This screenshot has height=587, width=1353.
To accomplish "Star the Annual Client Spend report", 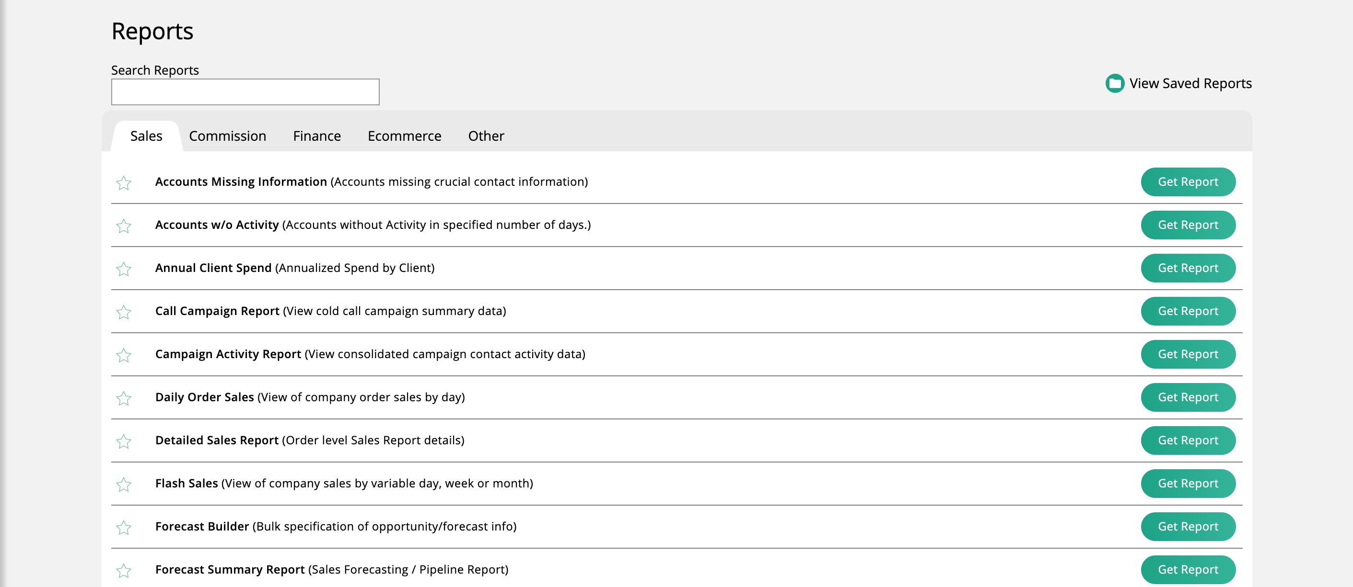I will pos(123,269).
